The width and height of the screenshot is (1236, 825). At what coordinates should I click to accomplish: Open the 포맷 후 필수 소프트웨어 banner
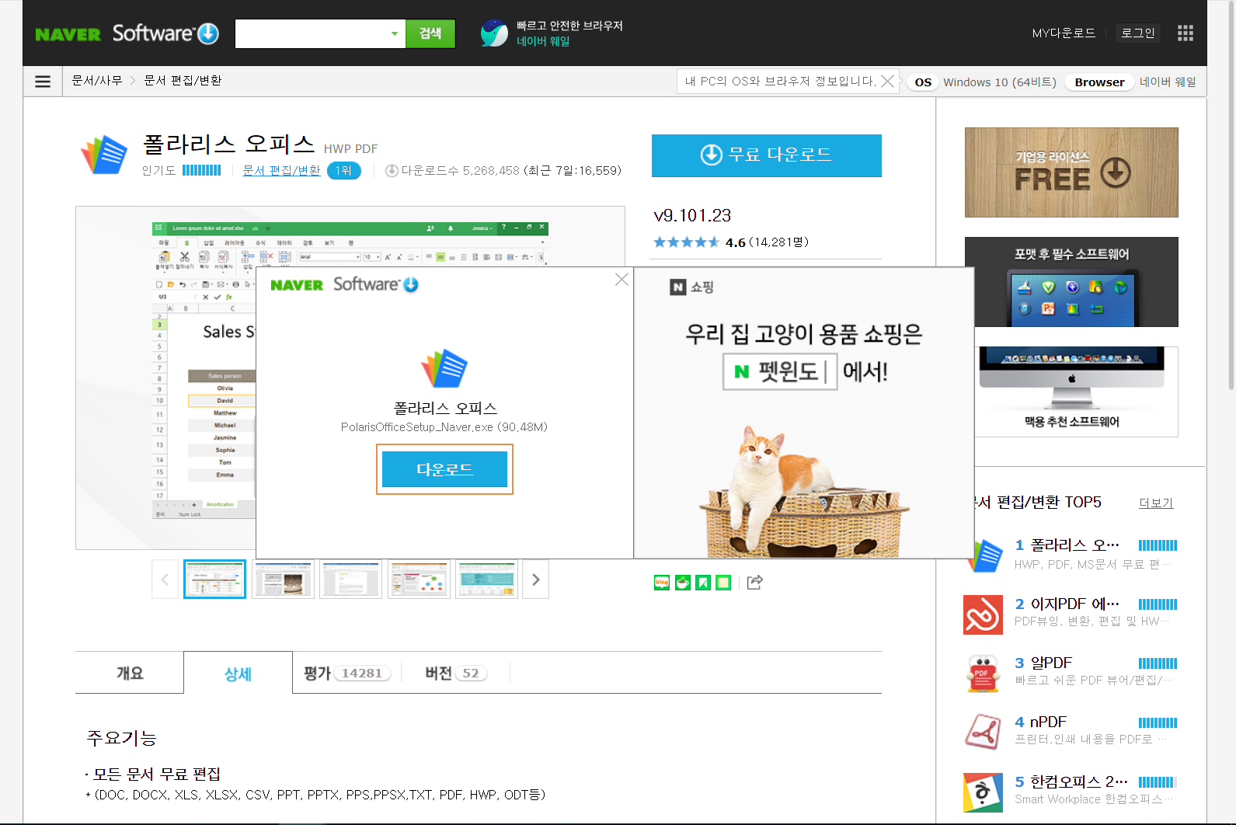click(x=1071, y=282)
